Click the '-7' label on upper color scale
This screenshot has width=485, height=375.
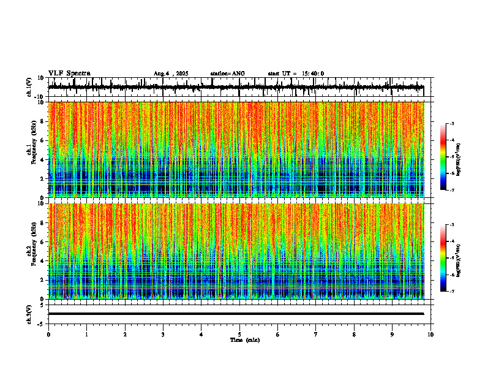[x=452, y=190]
